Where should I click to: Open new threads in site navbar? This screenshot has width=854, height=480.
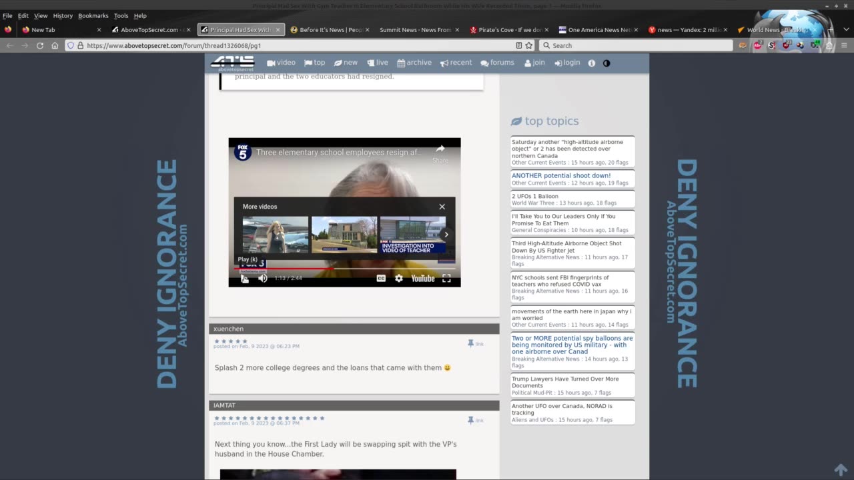[346, 63]
